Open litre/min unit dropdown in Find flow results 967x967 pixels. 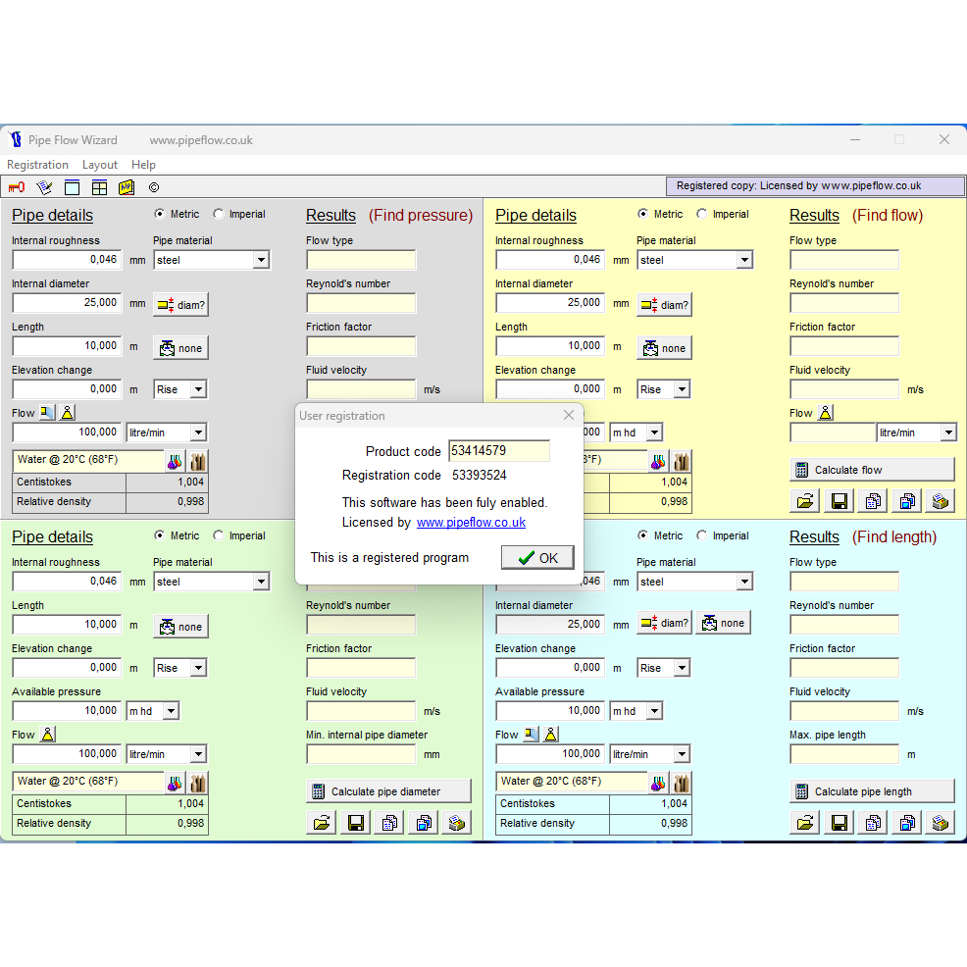[x=947, y=433]
